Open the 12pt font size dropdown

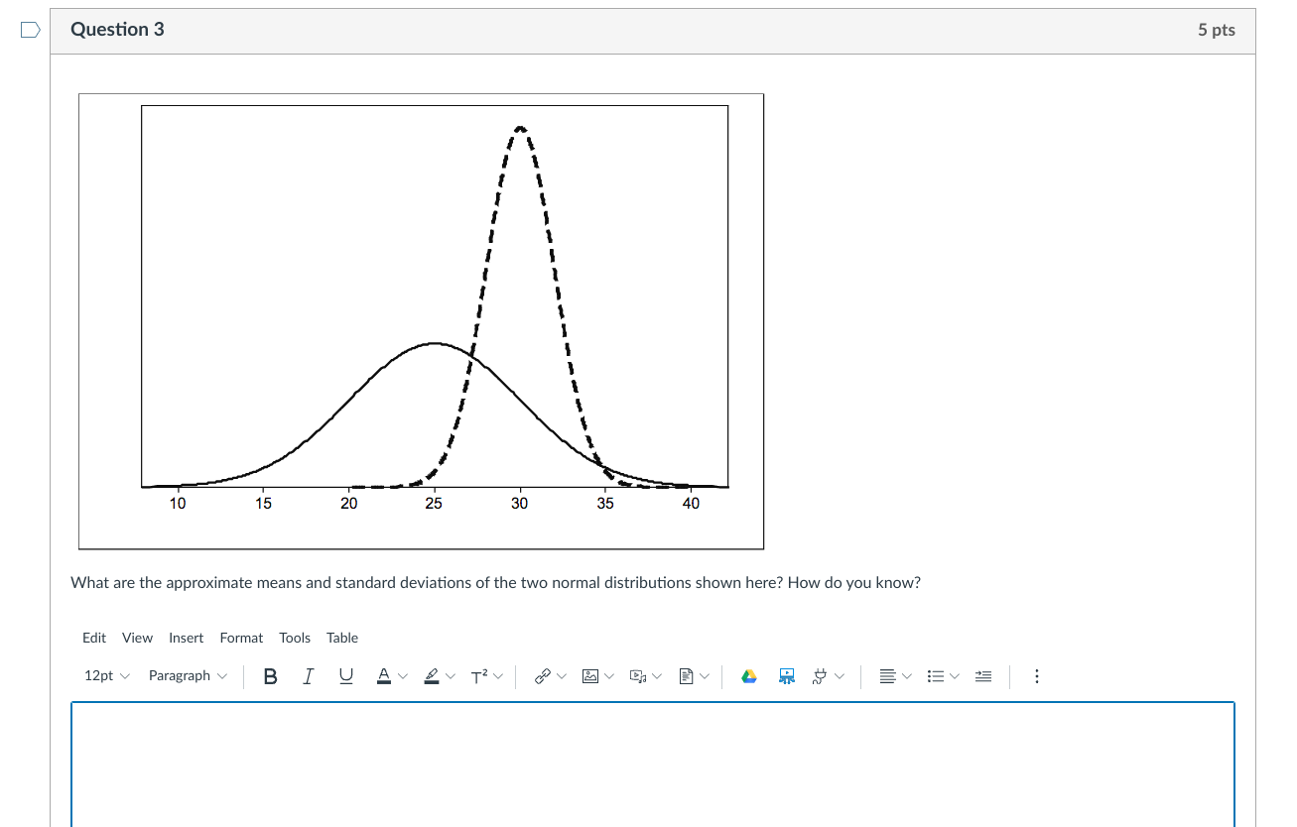(104, 675)
